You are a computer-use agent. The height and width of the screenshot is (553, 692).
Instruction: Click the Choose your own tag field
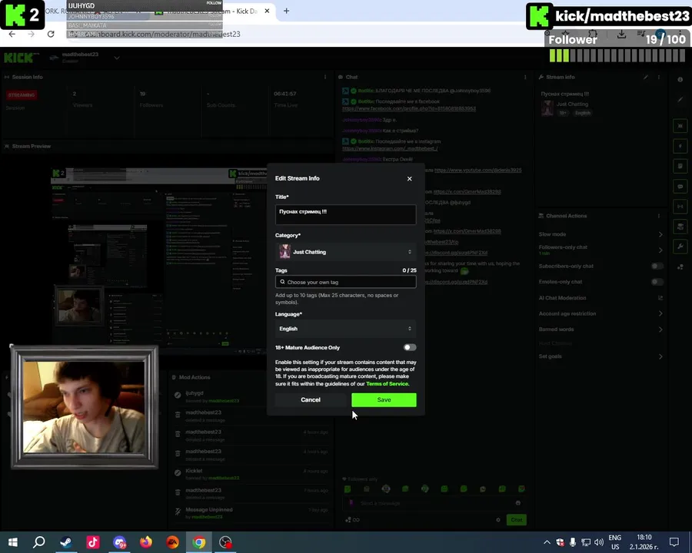[x=345, y=282]
